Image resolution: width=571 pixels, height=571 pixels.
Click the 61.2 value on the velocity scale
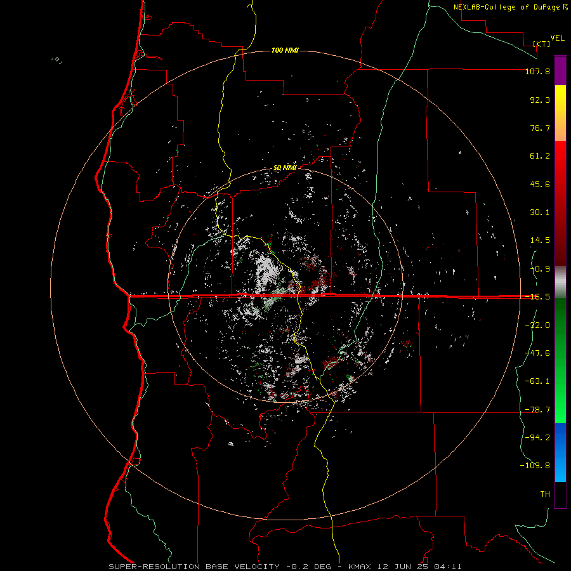[540, 156]
